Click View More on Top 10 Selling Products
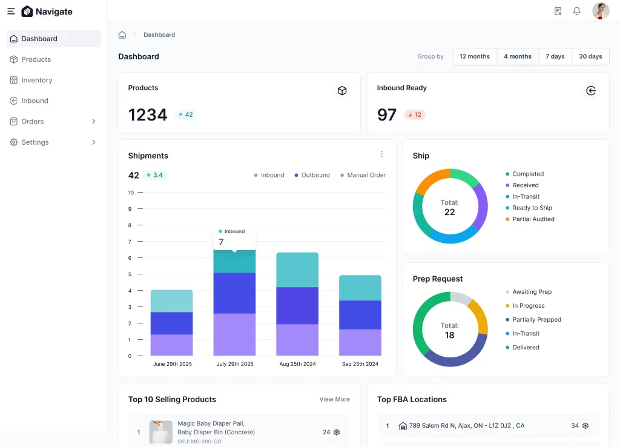 (x=334, y=399)
